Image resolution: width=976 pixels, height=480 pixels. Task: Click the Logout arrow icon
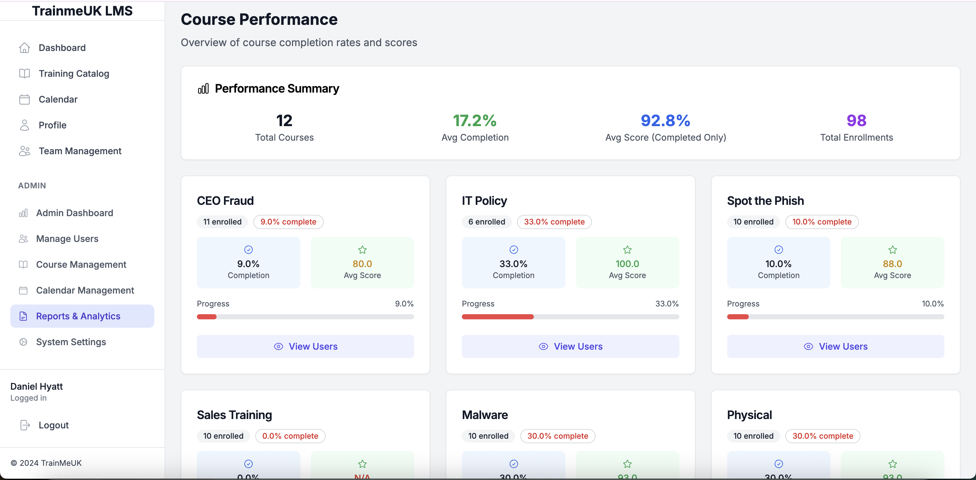coord(25,425)
